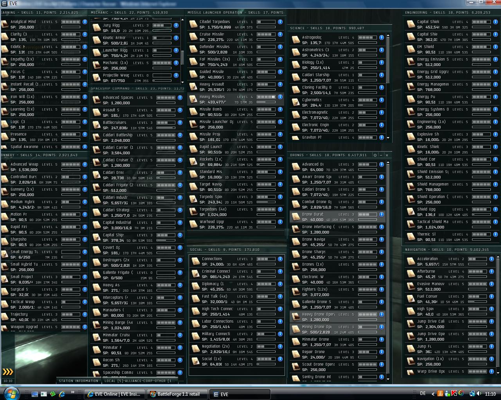
Task: Open the Jury Rigging info icon
Action: click(176, 25)
